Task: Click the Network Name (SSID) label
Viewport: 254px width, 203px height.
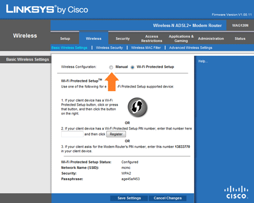Action: (80, 168)
